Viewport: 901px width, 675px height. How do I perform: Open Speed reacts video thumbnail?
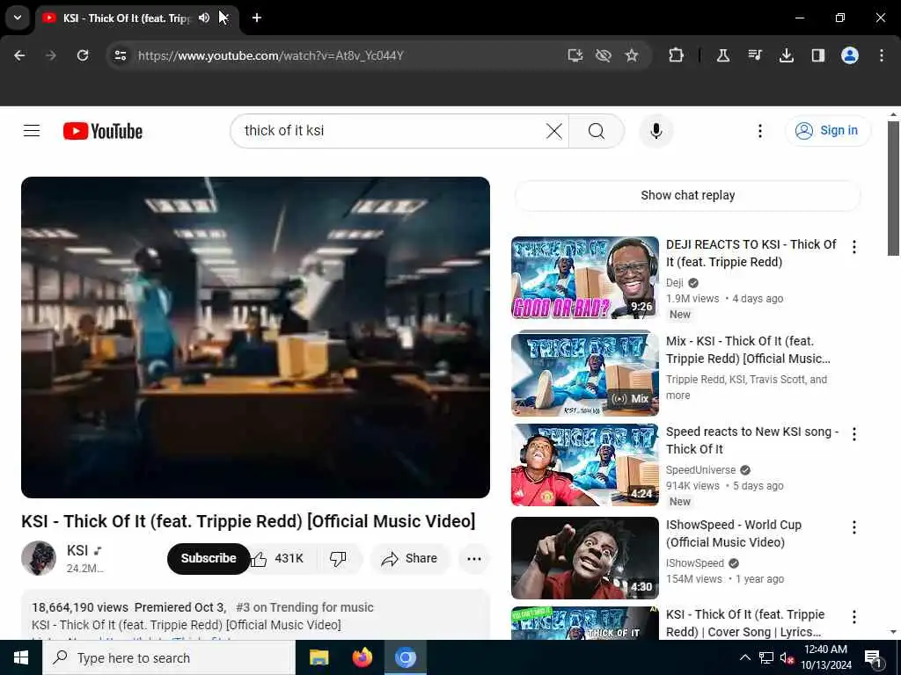point(585,465)
